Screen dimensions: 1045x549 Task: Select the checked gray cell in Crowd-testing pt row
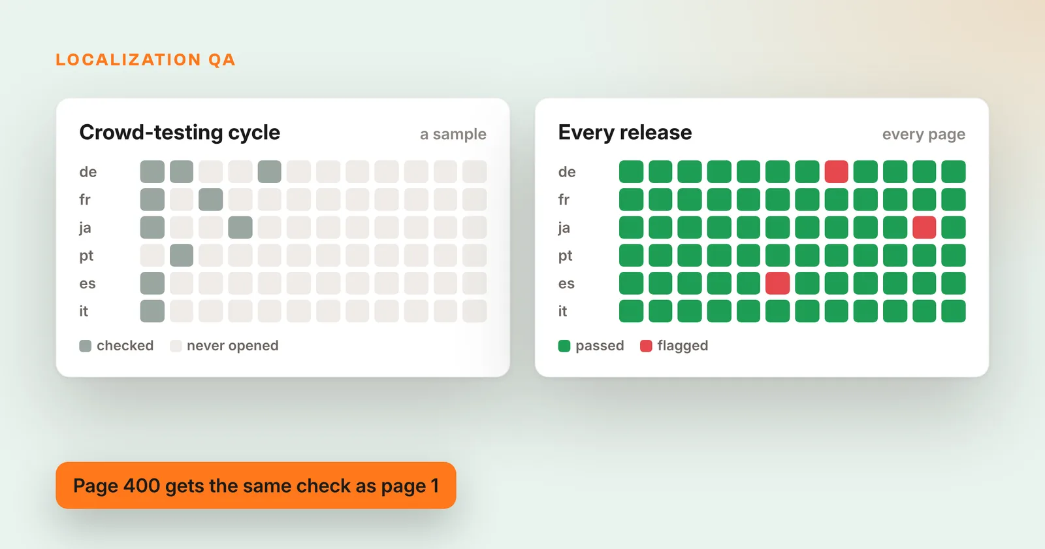[182, 256]
